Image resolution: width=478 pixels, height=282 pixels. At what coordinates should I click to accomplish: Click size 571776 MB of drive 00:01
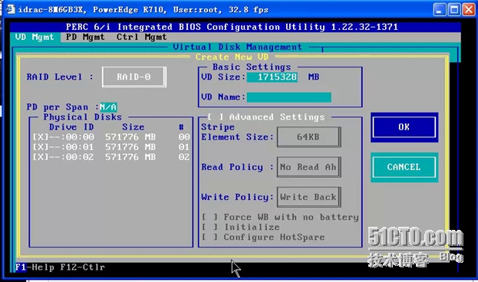130,147
